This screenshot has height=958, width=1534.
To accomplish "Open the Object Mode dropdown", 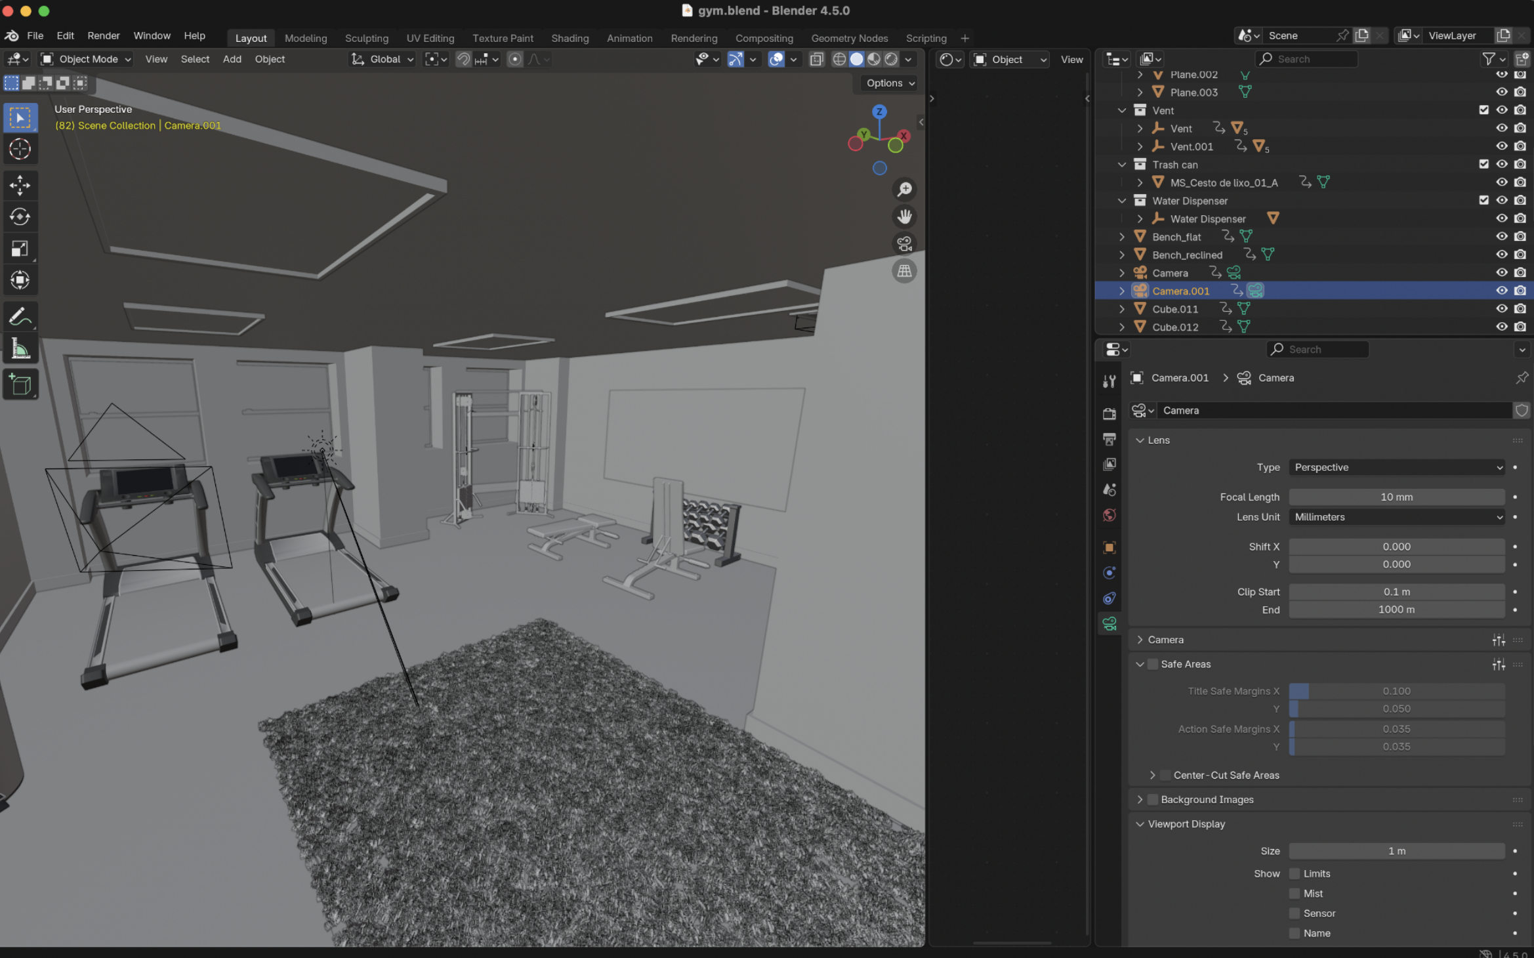I will coord(86,60).
